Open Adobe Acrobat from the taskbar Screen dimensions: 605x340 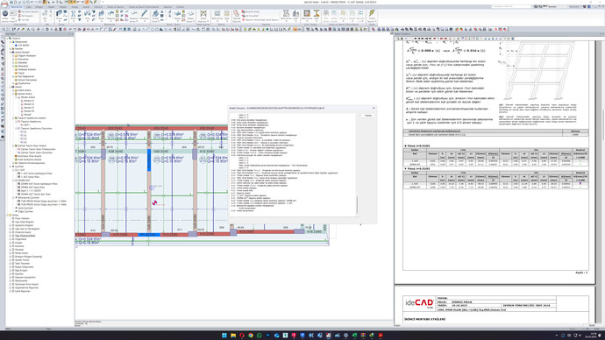click(x=381, y=336)
